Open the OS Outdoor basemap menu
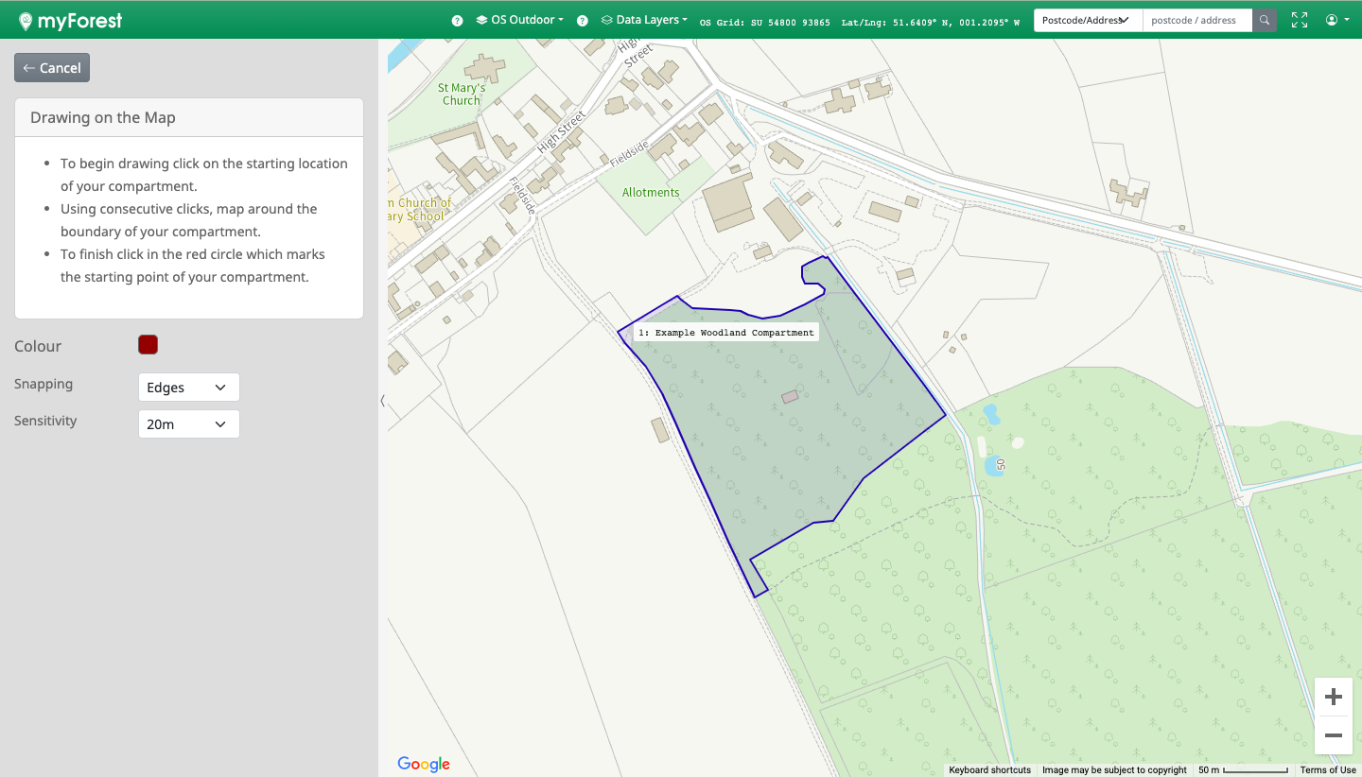 [x=520, y=20]
